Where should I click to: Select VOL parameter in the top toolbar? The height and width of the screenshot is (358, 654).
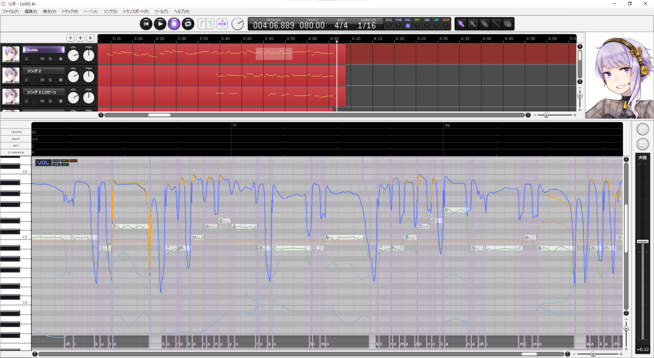[408, 23]
